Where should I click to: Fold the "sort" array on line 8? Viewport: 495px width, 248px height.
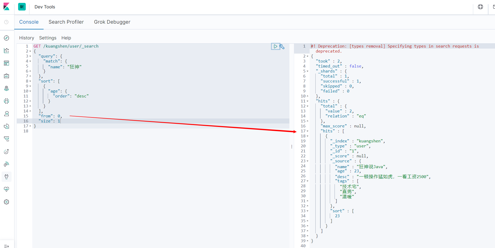tap(30, 81)
